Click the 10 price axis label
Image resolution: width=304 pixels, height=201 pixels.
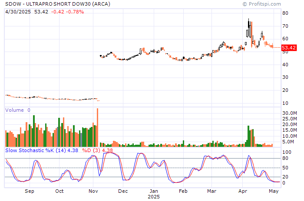[x=285, y=103]
